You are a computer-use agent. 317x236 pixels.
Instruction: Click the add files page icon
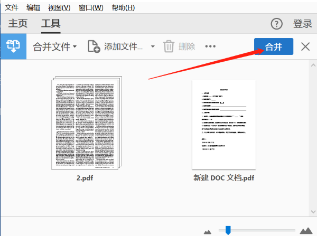click(94, 46)
